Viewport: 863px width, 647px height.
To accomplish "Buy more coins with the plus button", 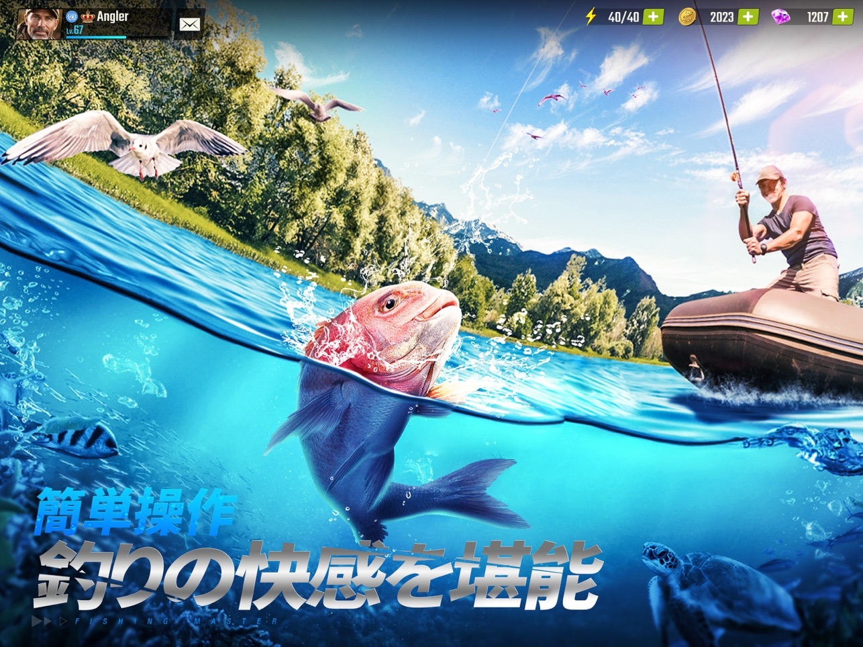I will tap(748, 17).
